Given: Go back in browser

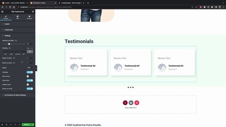Looking at the screenshot, I should click(2, 7).
